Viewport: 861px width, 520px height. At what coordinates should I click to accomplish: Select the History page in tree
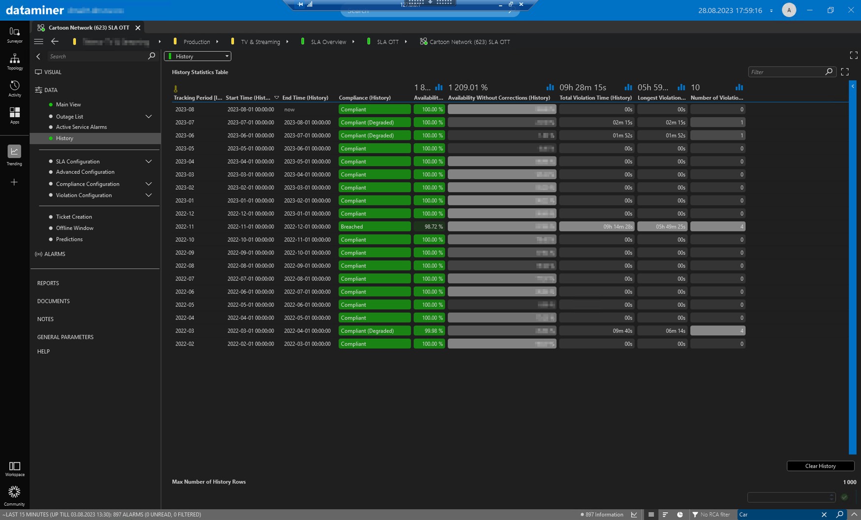coord(95,138)
